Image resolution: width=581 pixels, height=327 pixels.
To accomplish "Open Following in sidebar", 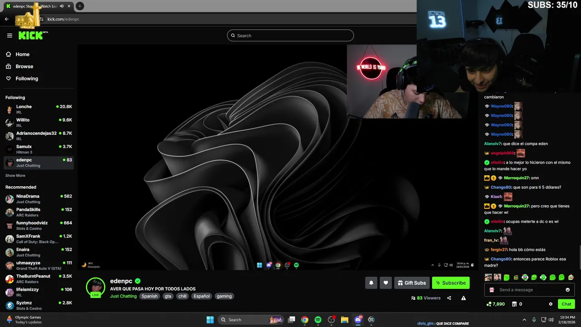I will pyautogui.click(x=27, y=79).
